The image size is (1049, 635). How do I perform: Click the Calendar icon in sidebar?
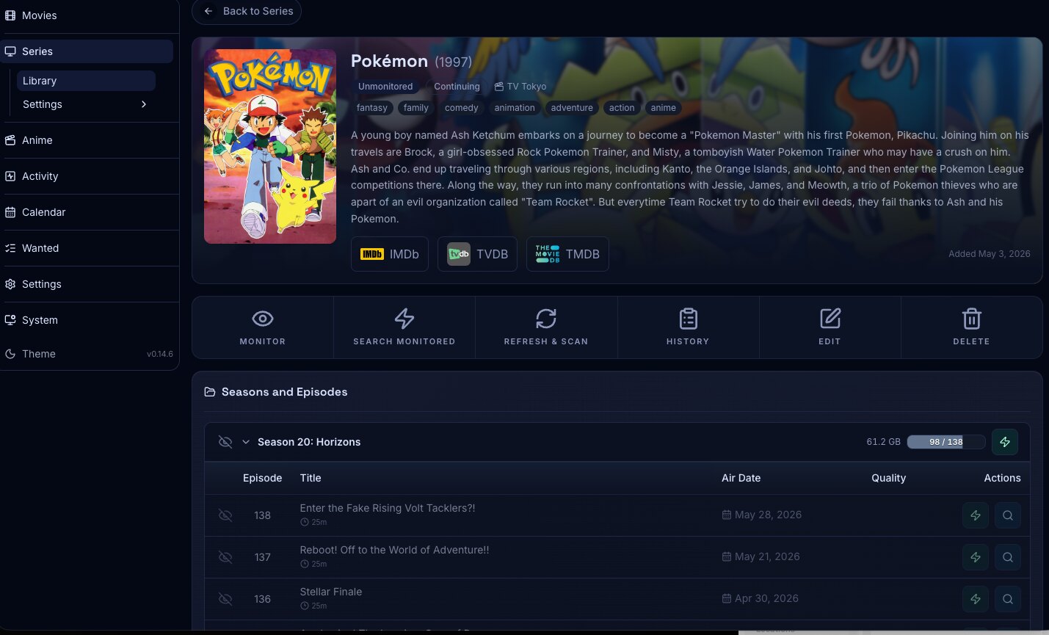(10, 212)
